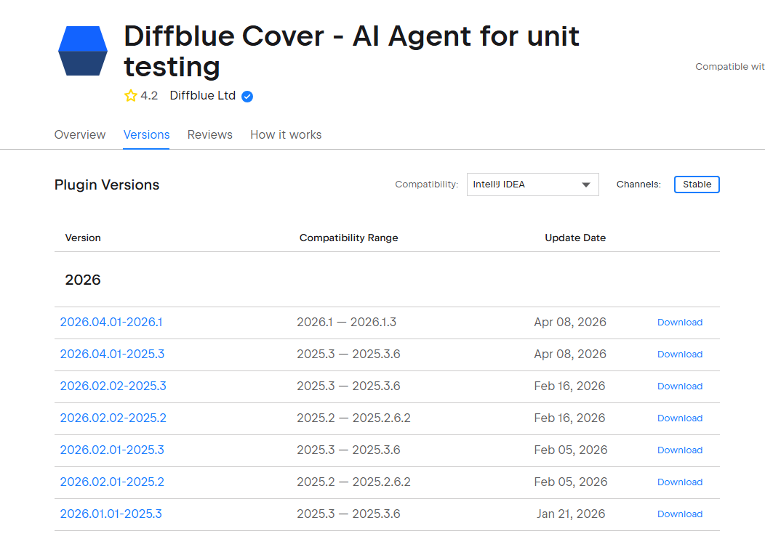Download version 2026.02.01-2025.2
Screen dimensions: 765x539
pos(680,482)
